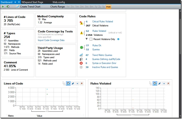This screenshot has height=119, width=182.
Task: Select the max charts range
Action: [x=109, y=7]
